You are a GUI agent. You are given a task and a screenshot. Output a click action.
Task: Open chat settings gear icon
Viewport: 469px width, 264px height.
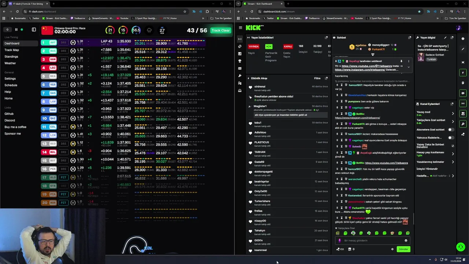coord(392,249)
